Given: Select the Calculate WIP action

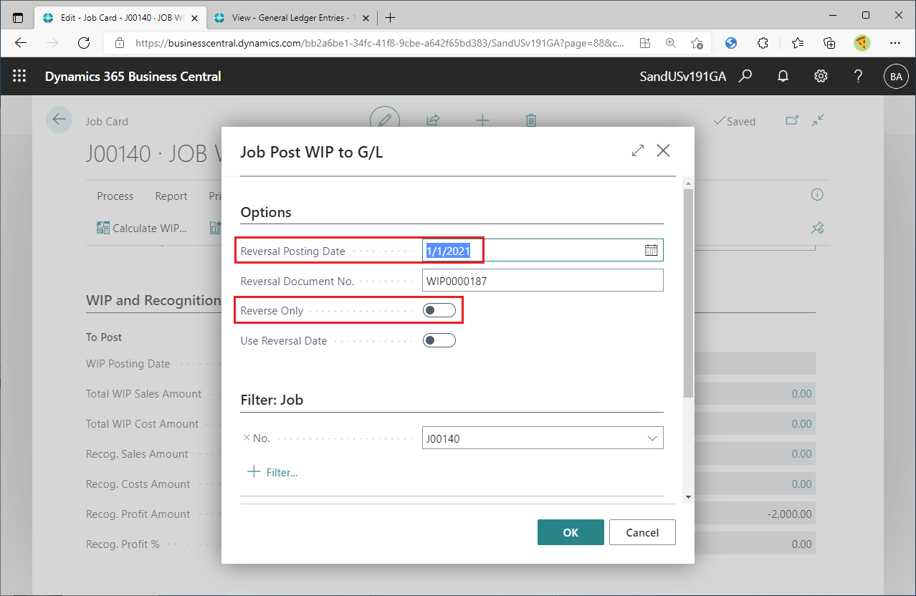Looking at the screenshot, I should click(x=140, y=228).
